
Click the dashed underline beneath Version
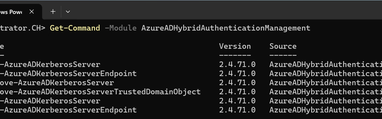pyautogui.click(x=235, y=55)
